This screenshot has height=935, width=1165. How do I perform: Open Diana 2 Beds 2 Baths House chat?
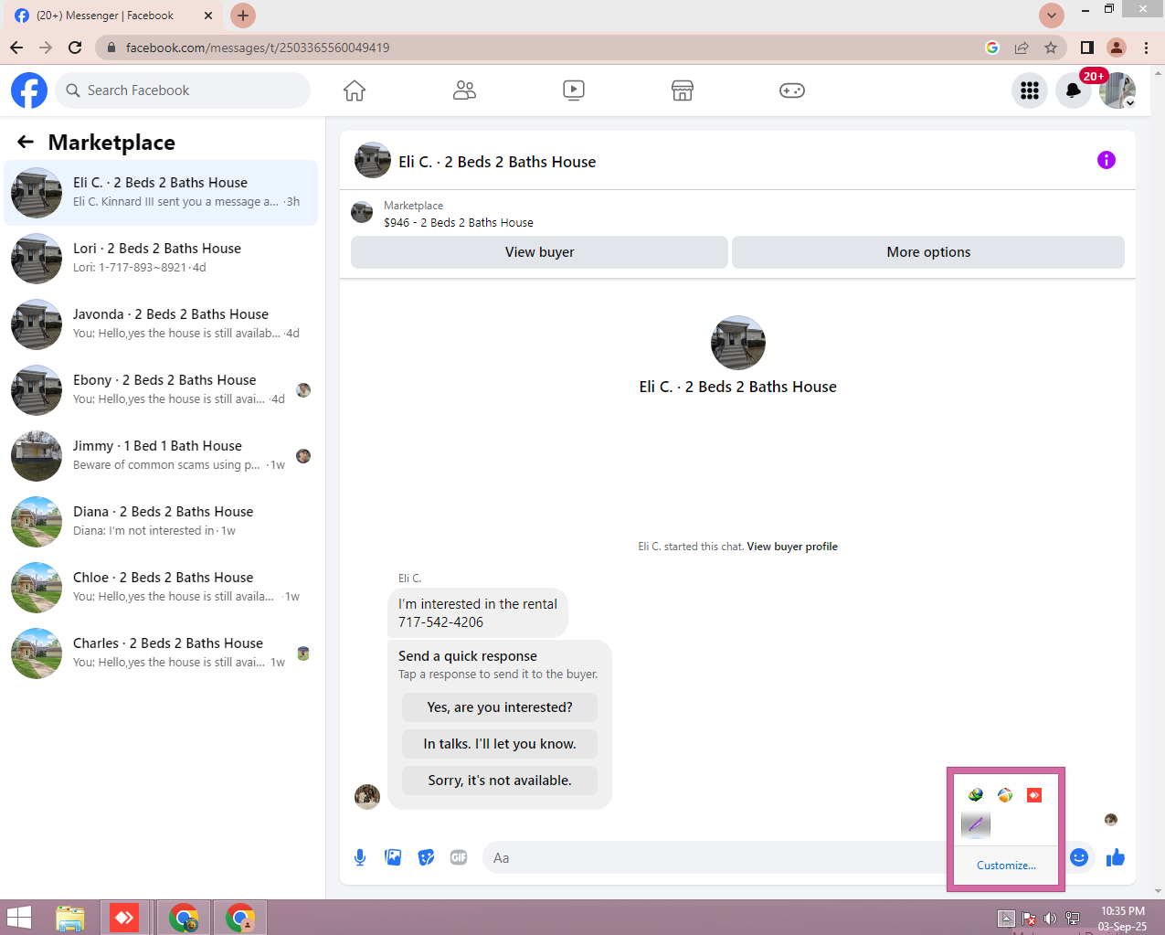[x=161, y=522]
